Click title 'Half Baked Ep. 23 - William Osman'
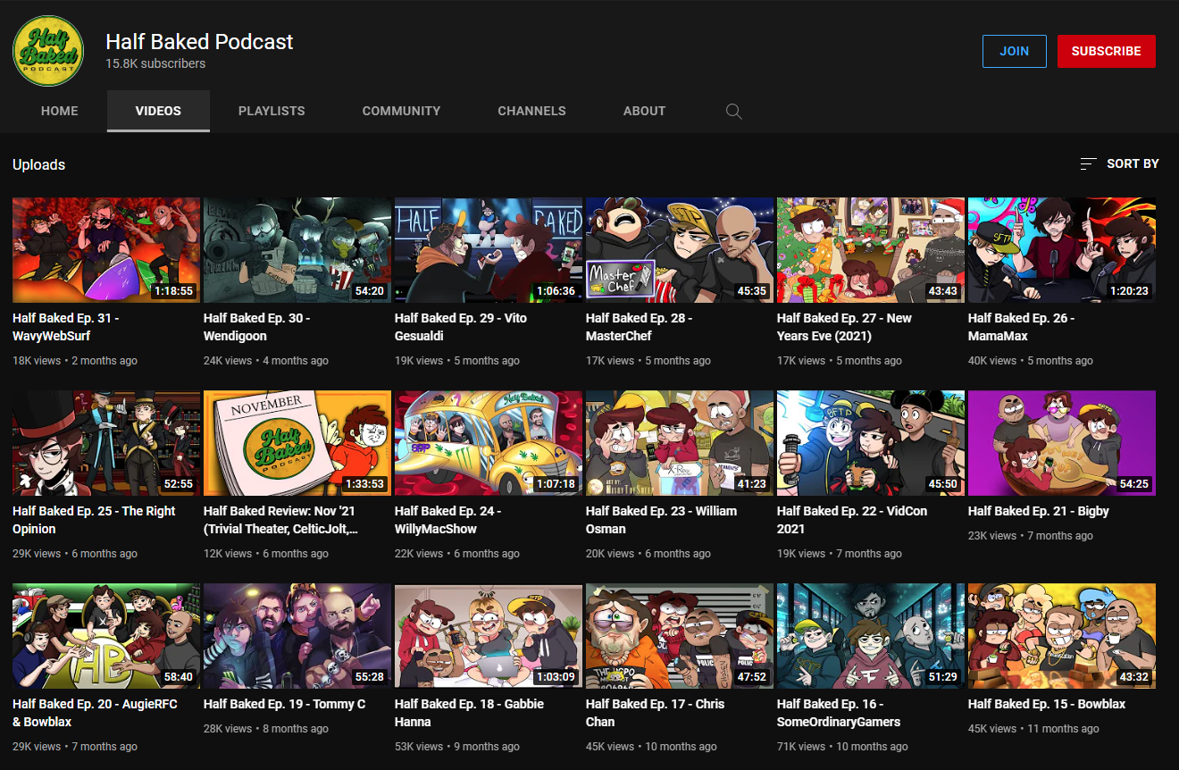Image resolution: width=1179 pixels, height=770 pixels. pos(662,520)
